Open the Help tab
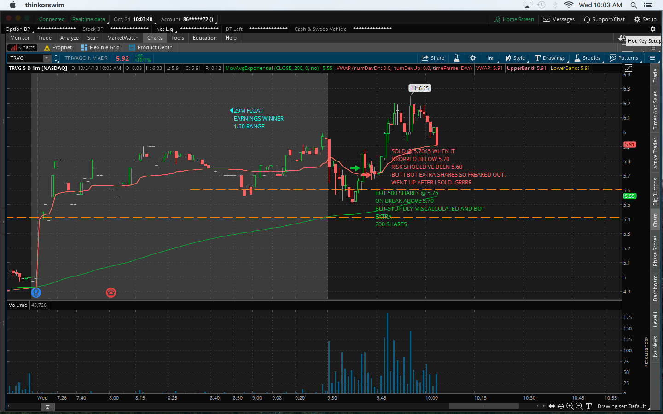 coord(231,38)
